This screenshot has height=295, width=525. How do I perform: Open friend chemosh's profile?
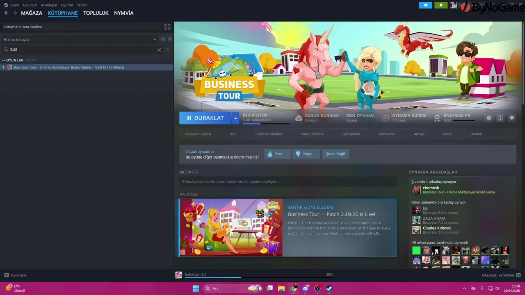click(x=431, y=188)
